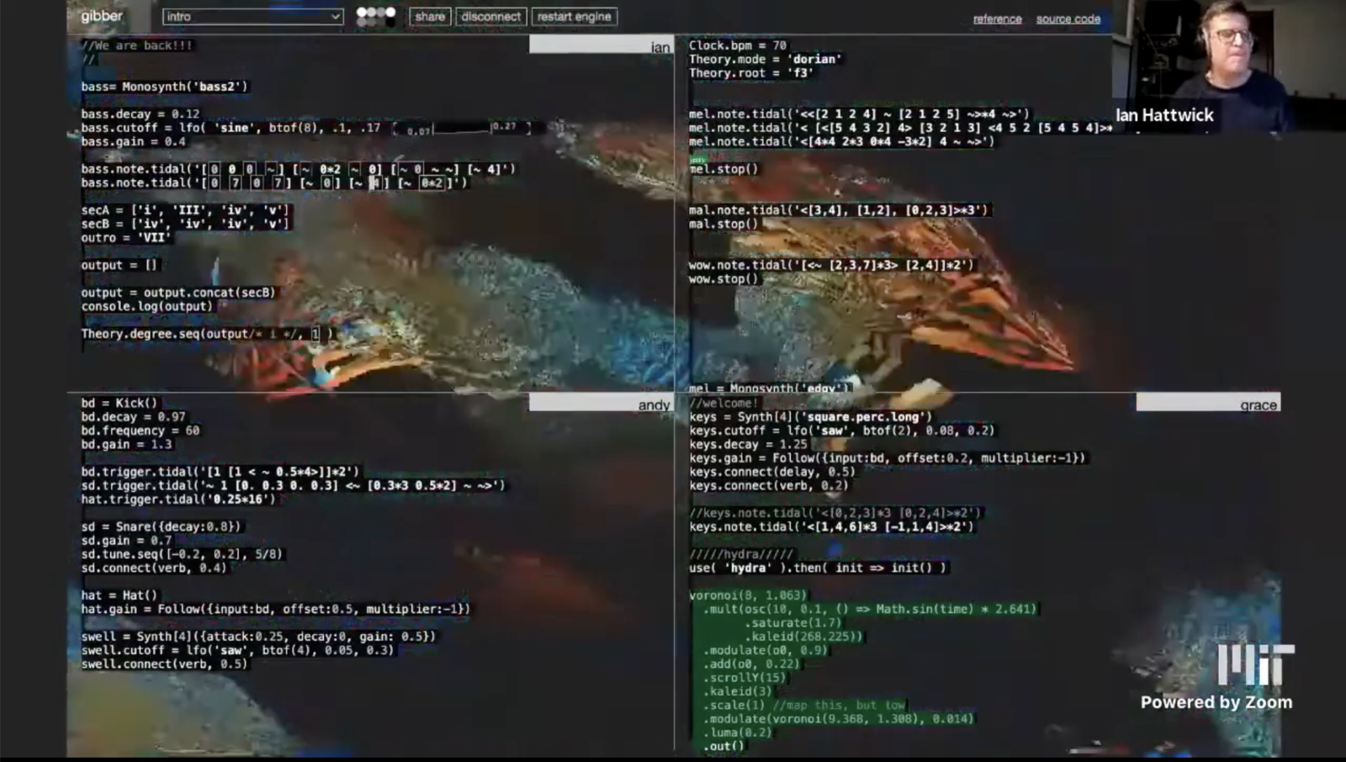Place cursor on hat.trigger.tidal line
The image size is (1346, 762).
coord(178,500)
